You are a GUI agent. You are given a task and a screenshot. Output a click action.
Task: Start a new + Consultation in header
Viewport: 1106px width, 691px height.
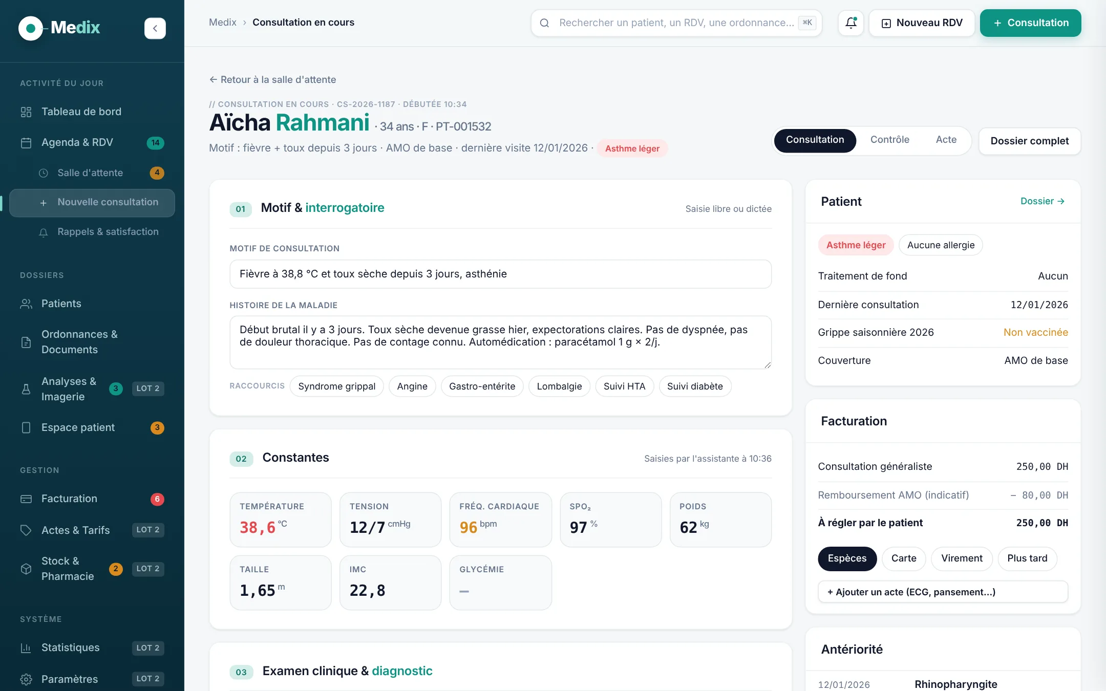coord(1031,23)
